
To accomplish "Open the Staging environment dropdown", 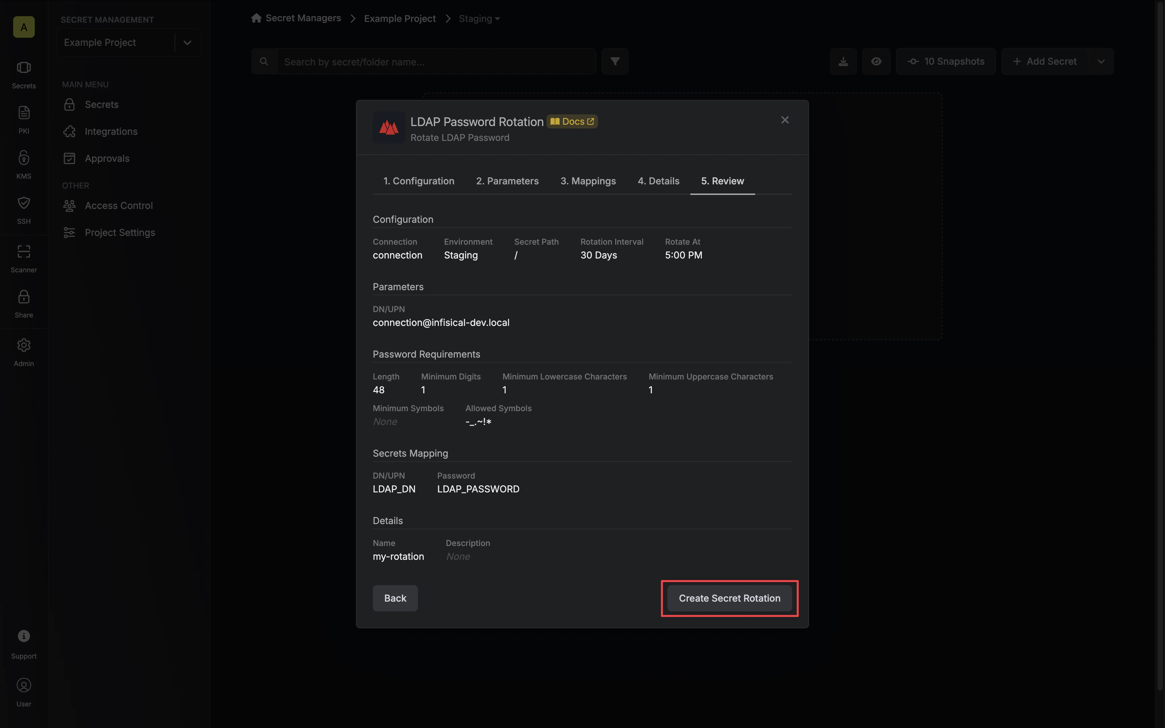I will [479, 18].
